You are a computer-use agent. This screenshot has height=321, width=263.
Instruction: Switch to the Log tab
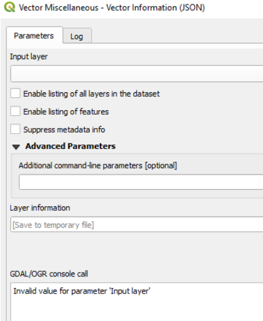point(77,36)
